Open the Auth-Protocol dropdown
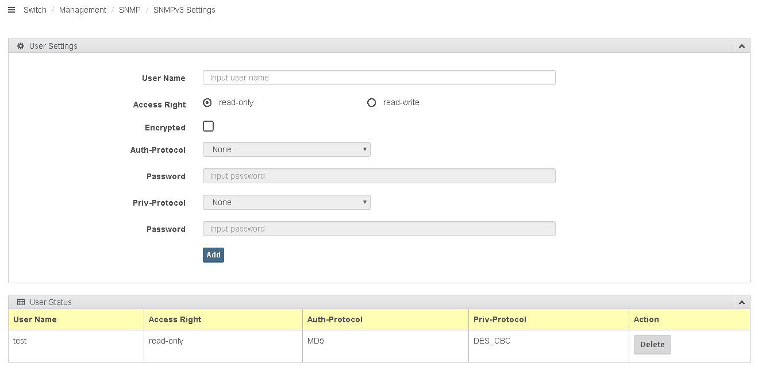This screenshot has height=370, width=758. pyautogui.click(x=286, y=149)
